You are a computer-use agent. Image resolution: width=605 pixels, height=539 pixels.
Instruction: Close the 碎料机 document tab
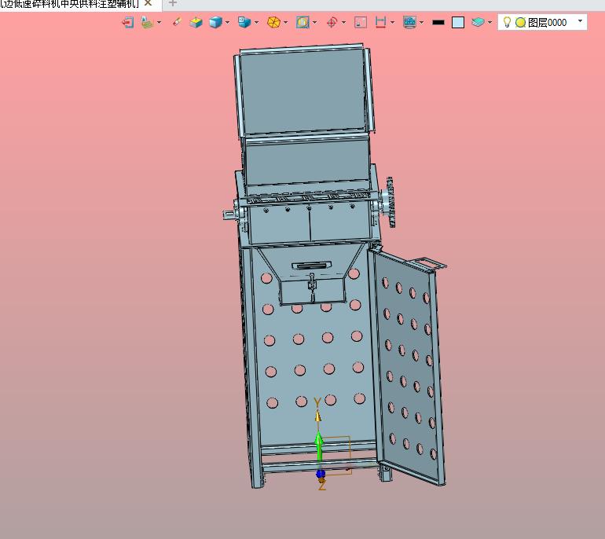tap(148, 3)
